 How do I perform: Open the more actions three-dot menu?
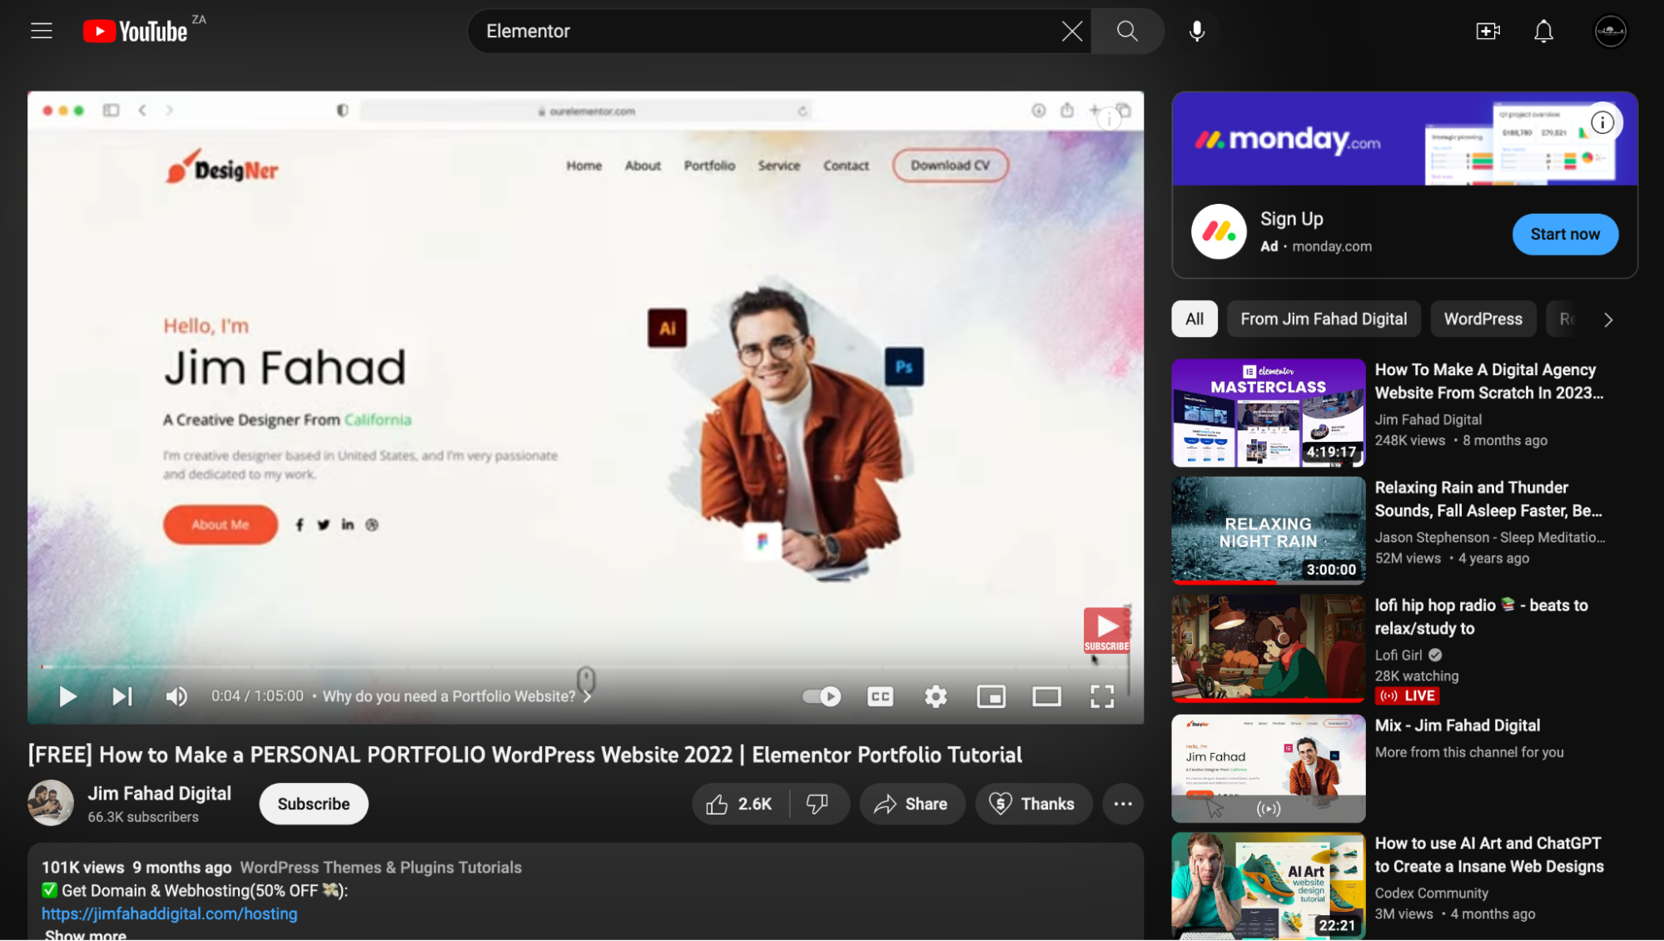pyautogui.click(x=1123, y=804)
